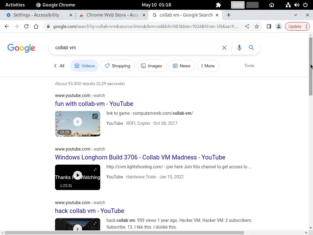The height and width of the screenshot is (235, 313).
Task: Open the More search filters dropdown
Action: pyautogui.click(x=208, y=66)
